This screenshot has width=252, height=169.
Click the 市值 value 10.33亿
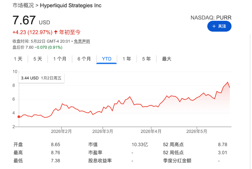140,145
